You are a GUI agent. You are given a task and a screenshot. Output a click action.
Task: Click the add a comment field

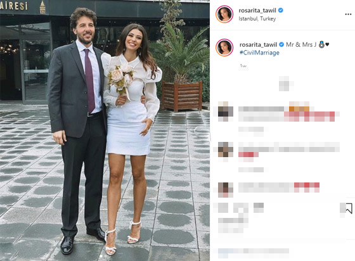[254, 253]
